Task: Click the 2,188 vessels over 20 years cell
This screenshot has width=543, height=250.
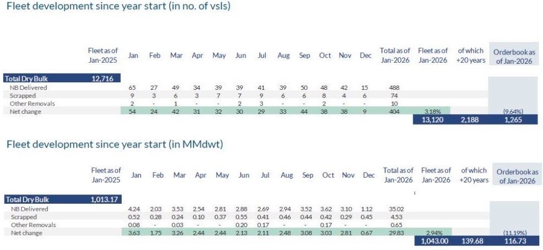Action: [471, 120]
